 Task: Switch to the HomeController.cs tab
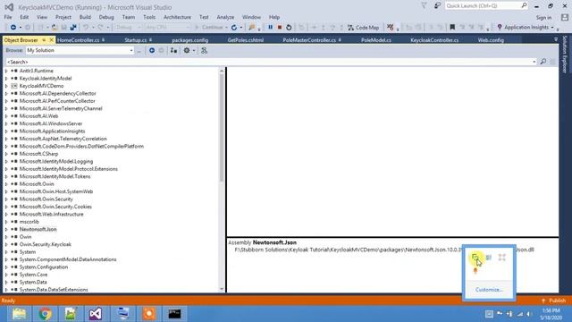tap(78, 40)
